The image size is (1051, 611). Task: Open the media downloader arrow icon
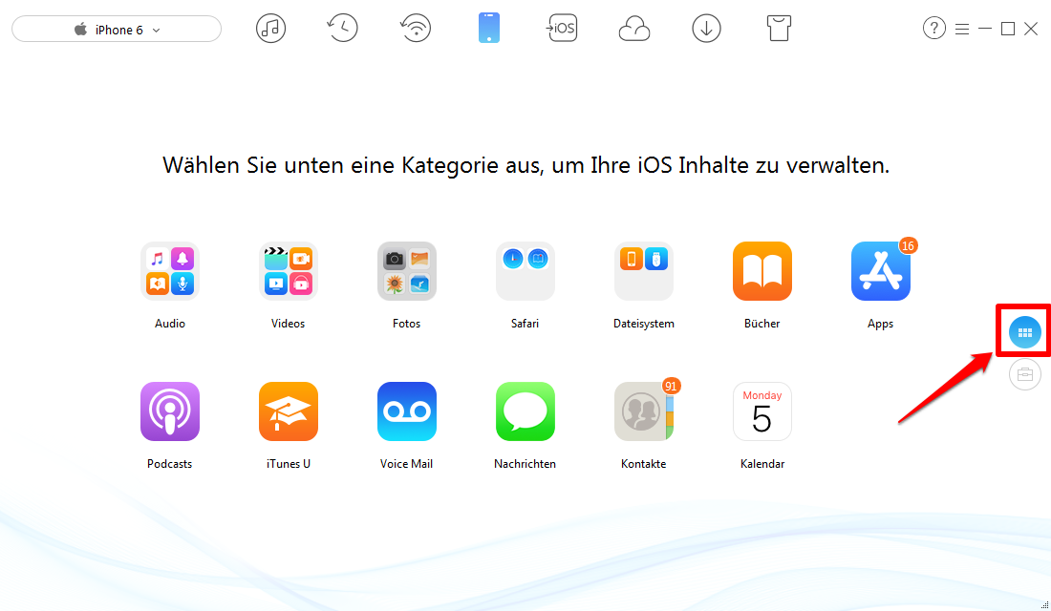click(x=706, y=28)
